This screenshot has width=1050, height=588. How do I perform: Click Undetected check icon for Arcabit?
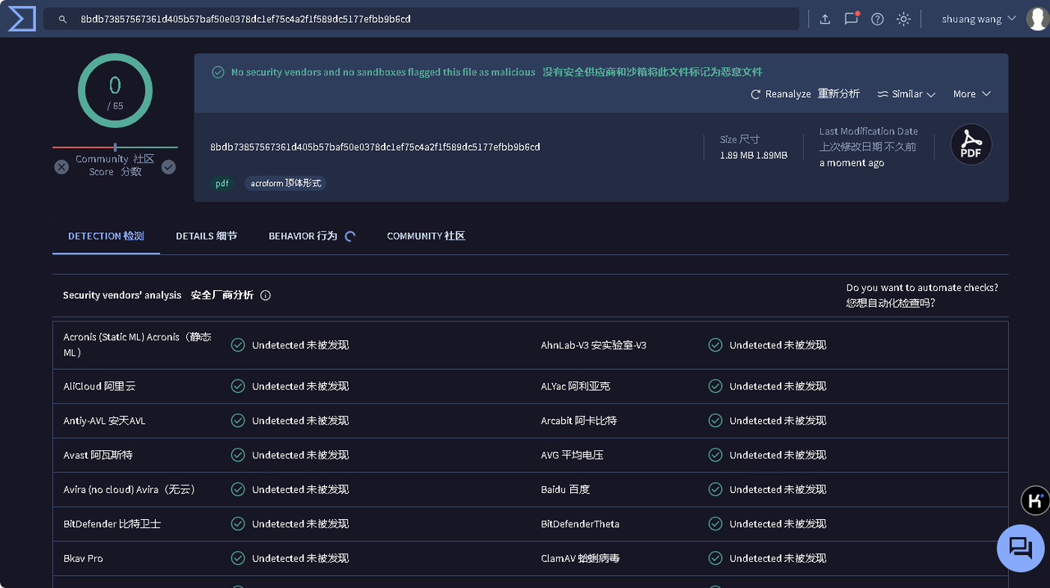(x=715, y=421)
